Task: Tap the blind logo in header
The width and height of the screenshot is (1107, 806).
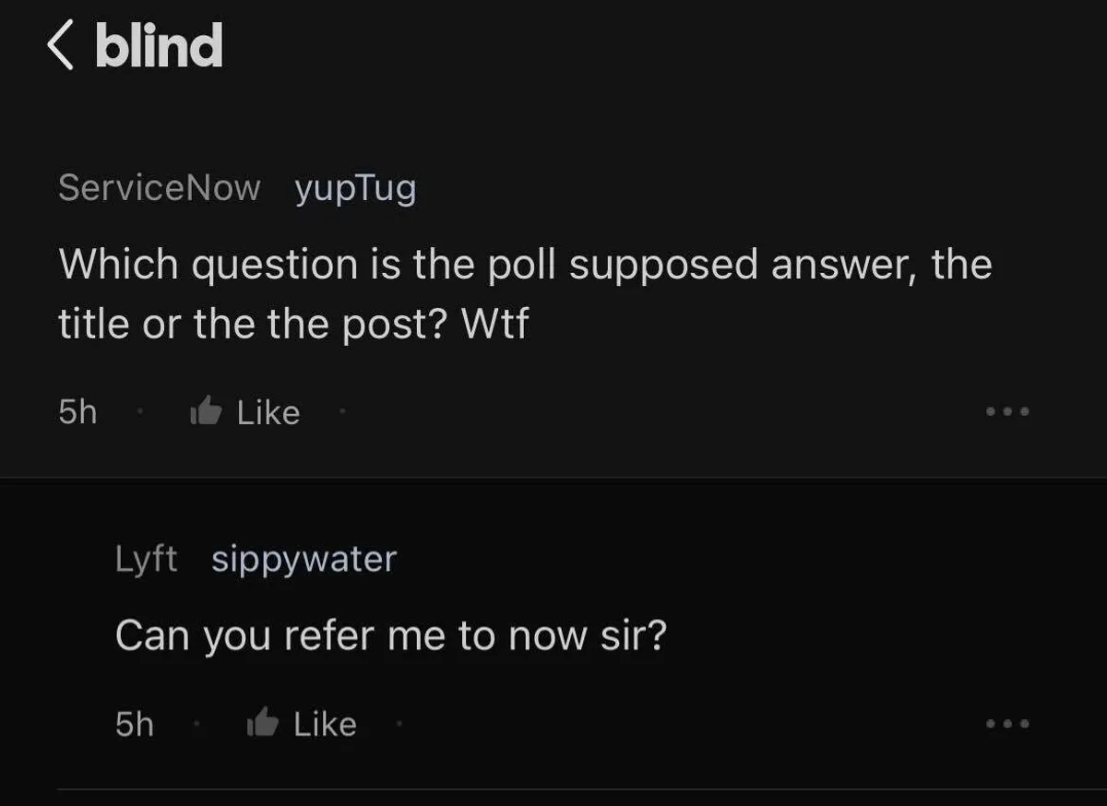Action: pos(159,46)
